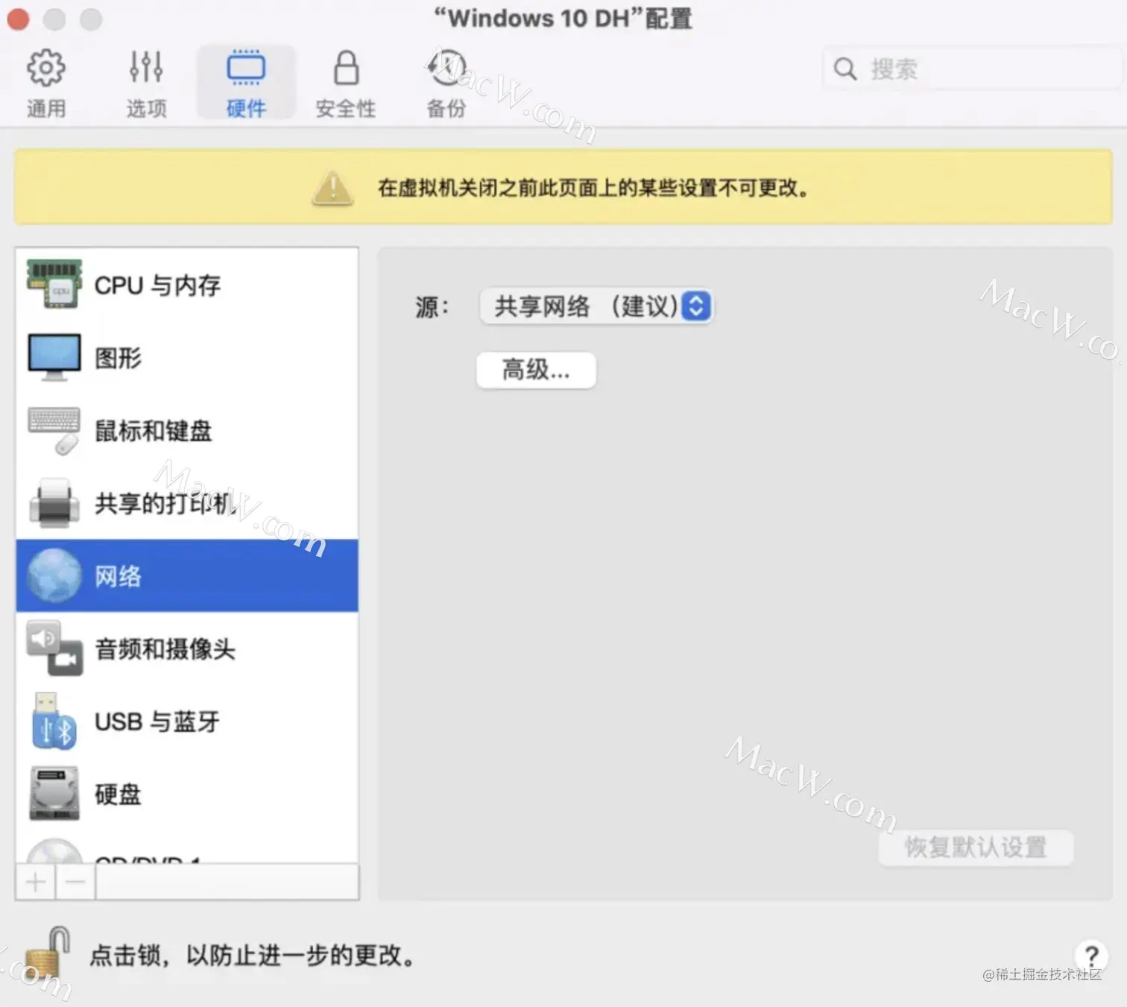Select 硬盘 in the hardware list

pos(187,794)
